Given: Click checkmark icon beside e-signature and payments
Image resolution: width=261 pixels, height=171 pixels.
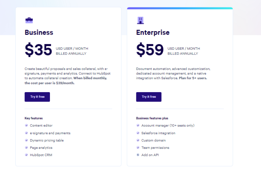Looking at the screenshot, I should (x=27, y=133).
